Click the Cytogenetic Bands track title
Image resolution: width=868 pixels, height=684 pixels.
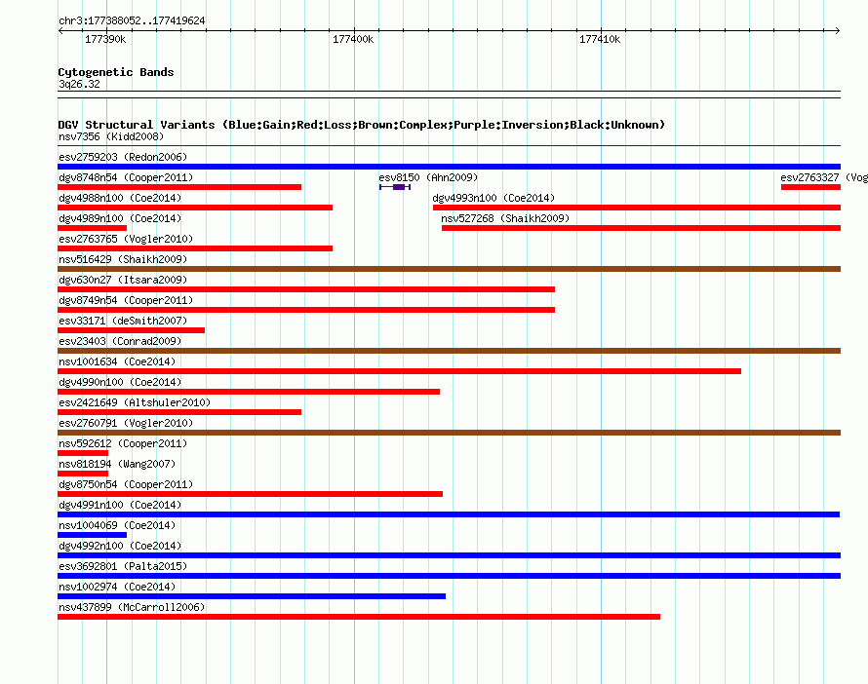pyautogui.click(x=116, y=72)
